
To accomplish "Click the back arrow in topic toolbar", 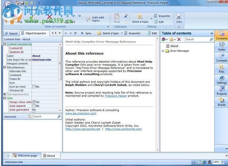I will (x=66, y=33).
